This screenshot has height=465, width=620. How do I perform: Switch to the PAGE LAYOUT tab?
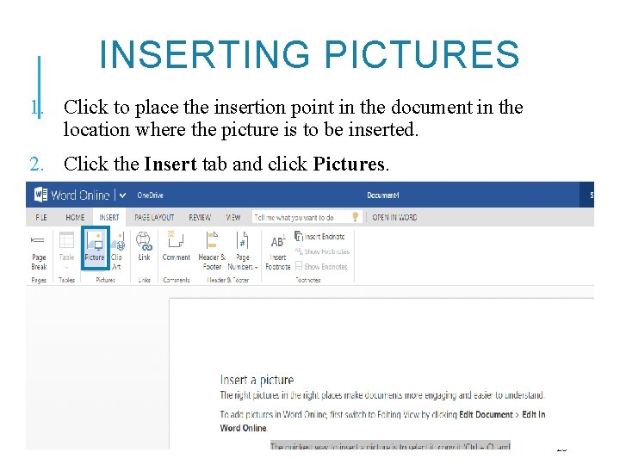point(154,218)
